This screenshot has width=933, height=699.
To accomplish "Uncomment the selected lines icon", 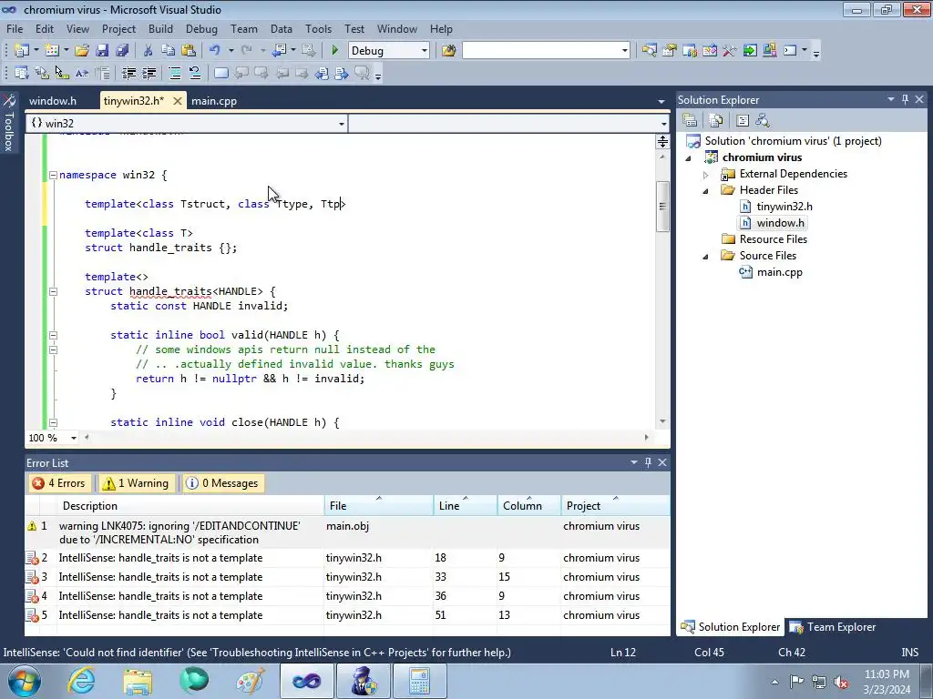I will coord(195,73).
